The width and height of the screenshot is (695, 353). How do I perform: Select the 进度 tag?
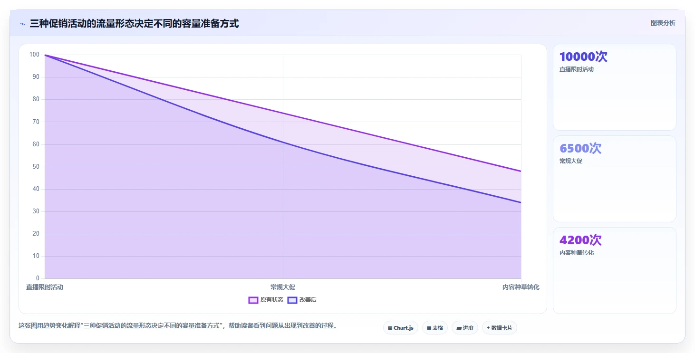pyautogui.click(x=465, y=328)
